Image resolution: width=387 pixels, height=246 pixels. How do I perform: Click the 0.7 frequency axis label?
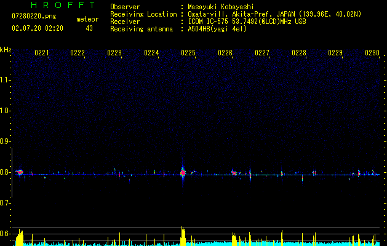pos(4,203)
